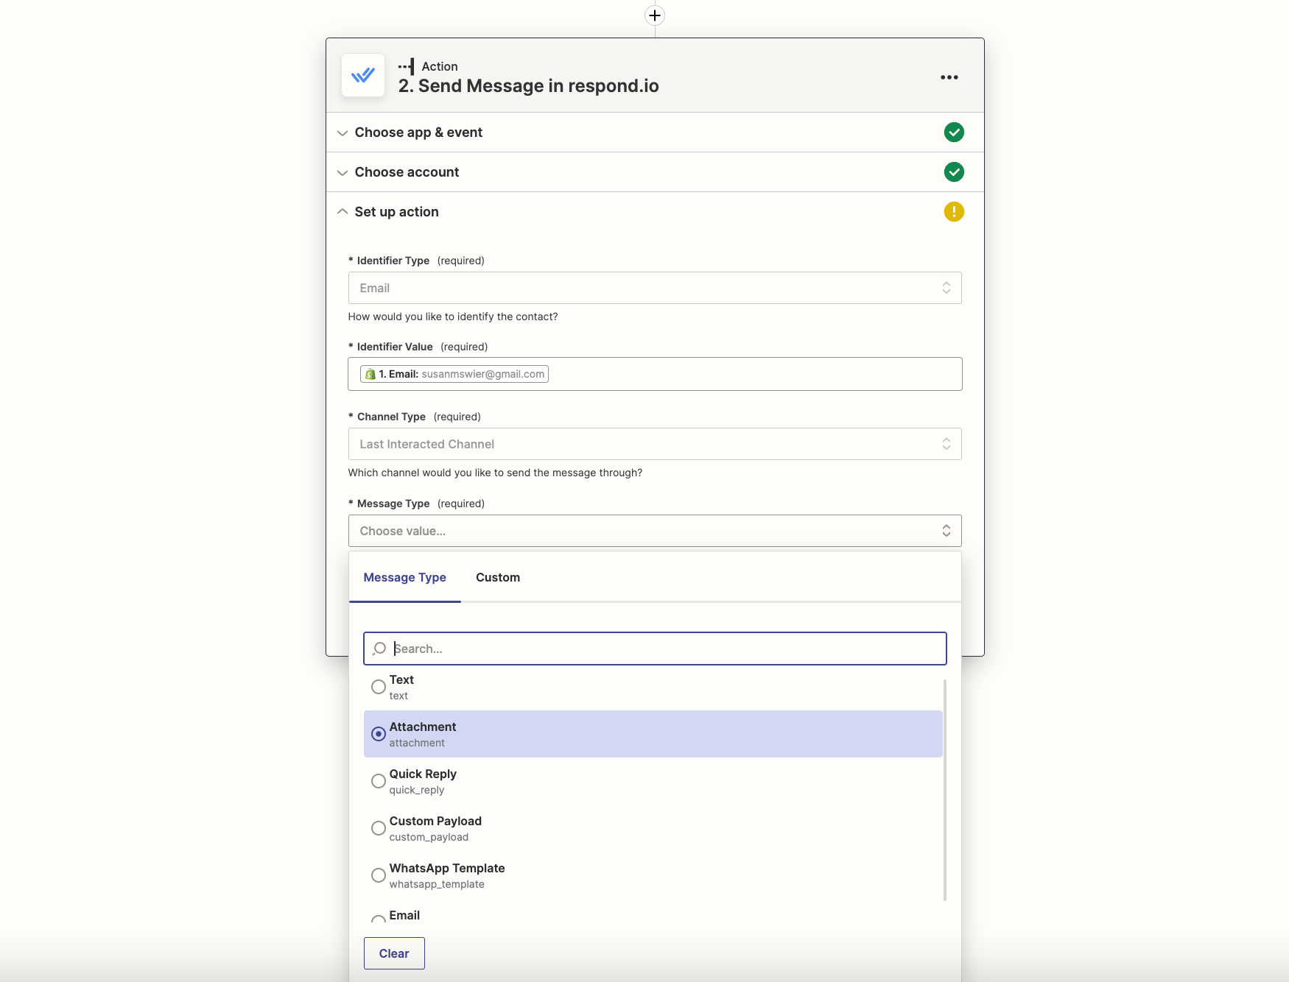Deselect the Attachment radio button
The image size is (1289, 982).
(x=379, y=734)
